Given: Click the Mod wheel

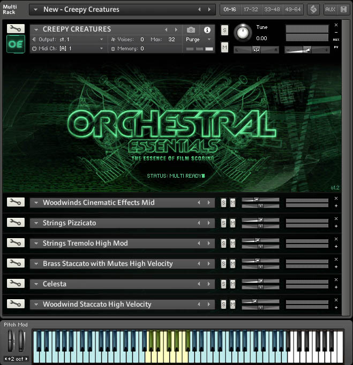Looking at the screenshot, I should point(21,341).
